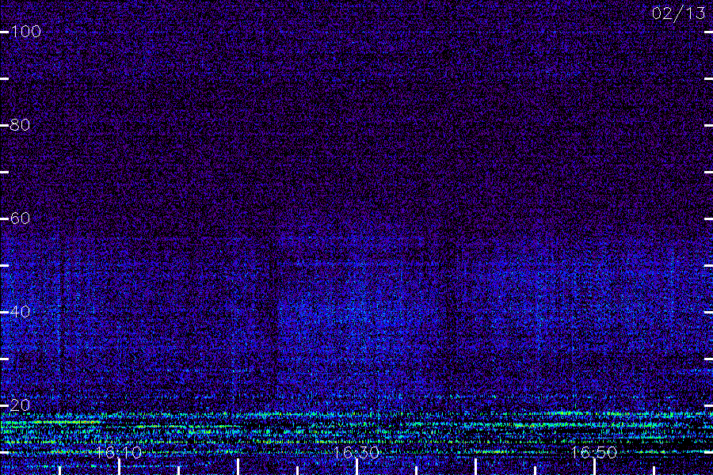Click the 16:30 time axis label
713x475 pixels.
pos(356,452)
